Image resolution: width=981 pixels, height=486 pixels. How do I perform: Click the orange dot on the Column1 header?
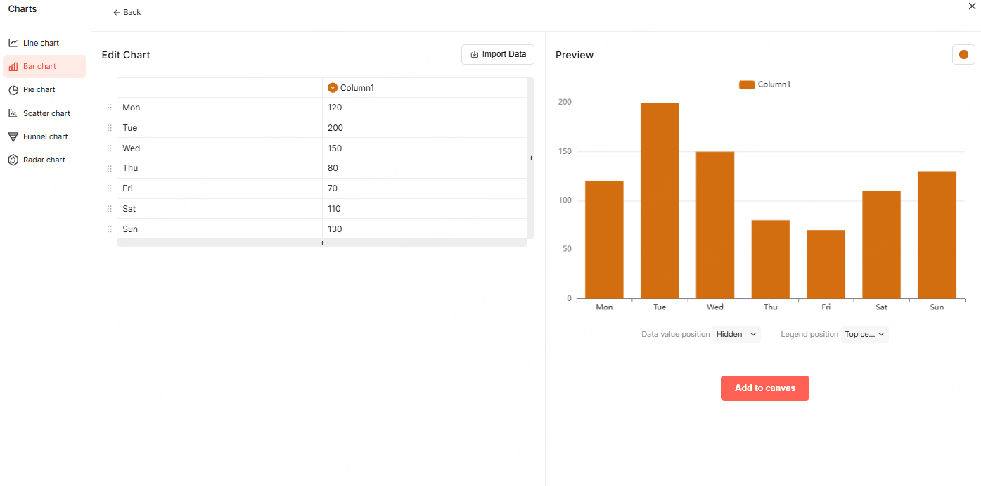[332, 87]
